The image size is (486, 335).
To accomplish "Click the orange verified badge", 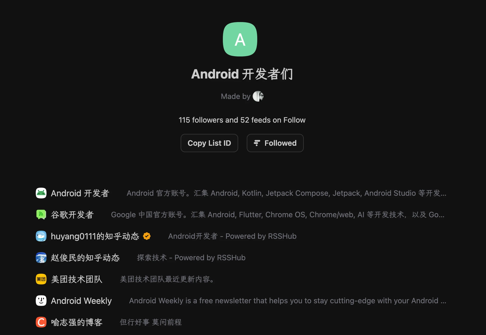I will pos(147,236).
